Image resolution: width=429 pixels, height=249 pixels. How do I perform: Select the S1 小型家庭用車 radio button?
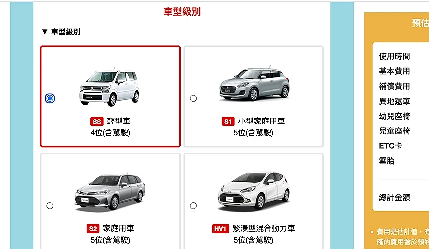193,98
